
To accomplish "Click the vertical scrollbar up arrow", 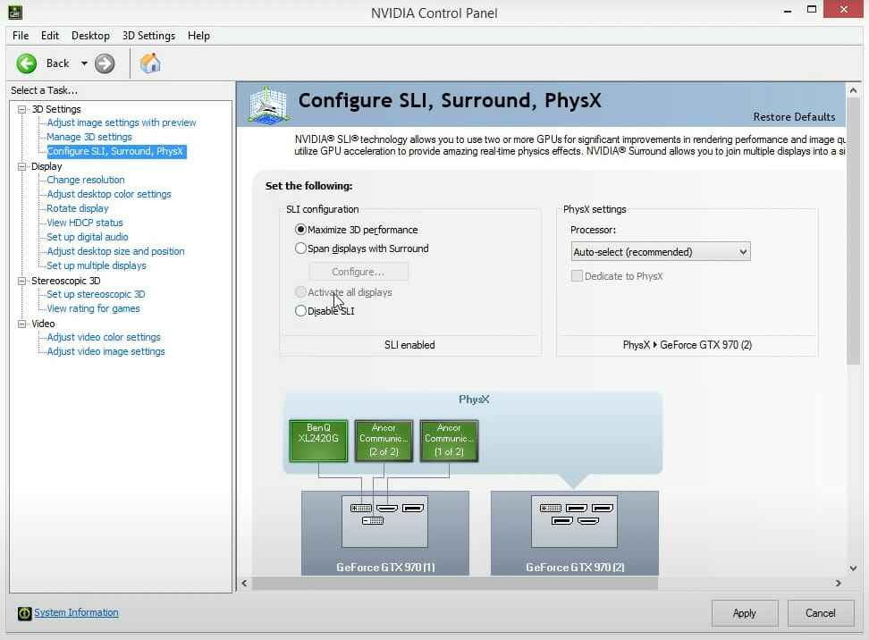I will (x=854, y=90).
